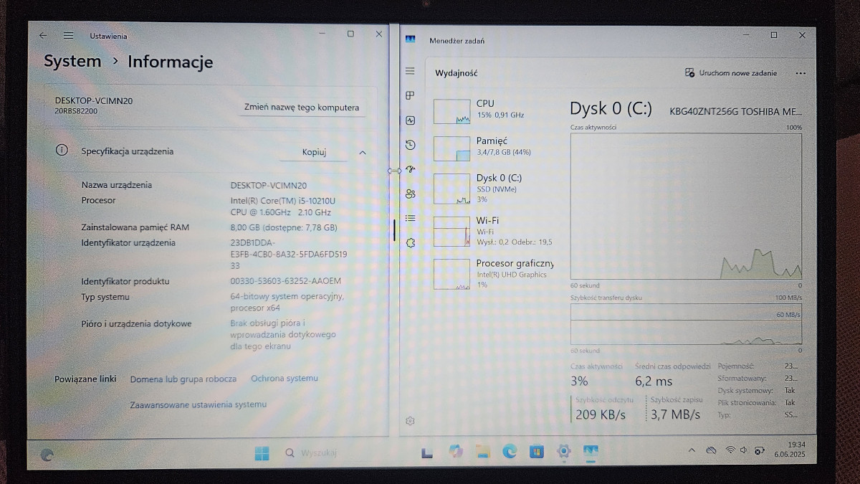Click the Wi-Fi icon in the system tray

click(x=730, y=450)
